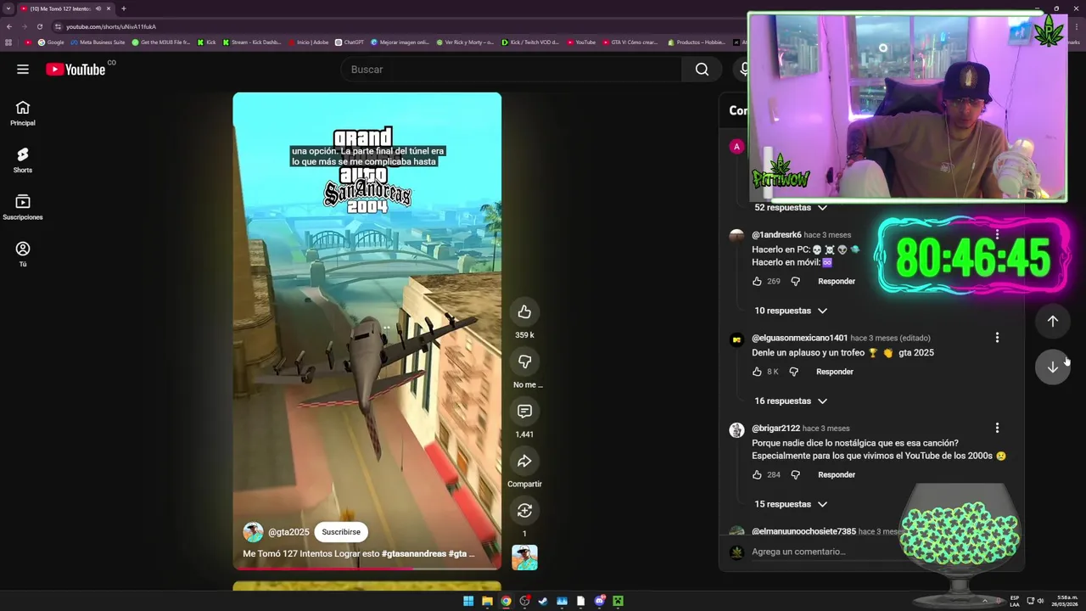Open the YouTube hamburger guide menu

coord(23,70)
